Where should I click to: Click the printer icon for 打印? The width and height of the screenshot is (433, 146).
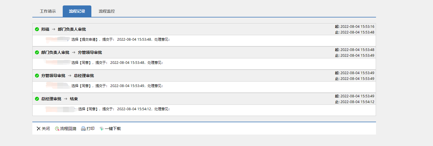[83, 129]
